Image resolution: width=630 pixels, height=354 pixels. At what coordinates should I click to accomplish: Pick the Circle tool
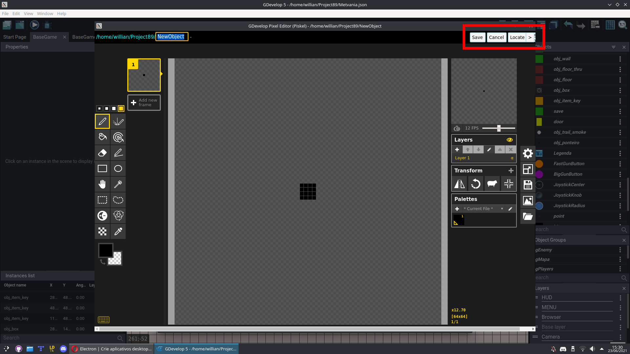(x=118, y=168)
